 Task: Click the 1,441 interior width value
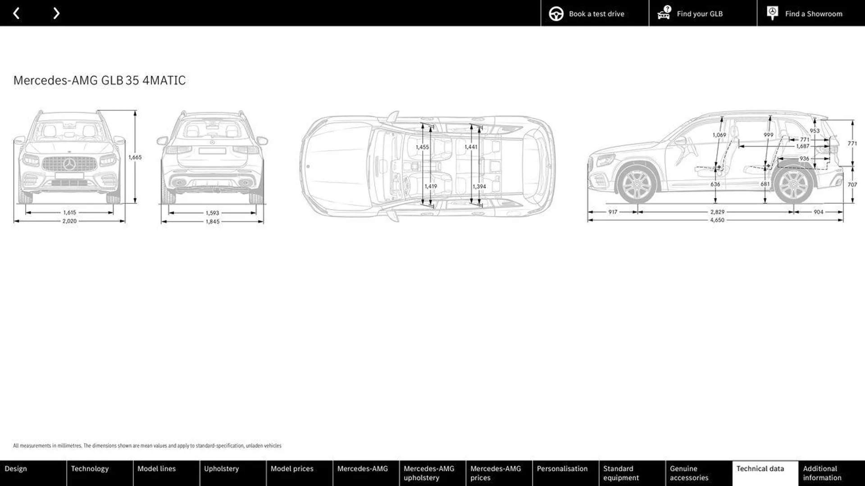click(x=471, y=147)
